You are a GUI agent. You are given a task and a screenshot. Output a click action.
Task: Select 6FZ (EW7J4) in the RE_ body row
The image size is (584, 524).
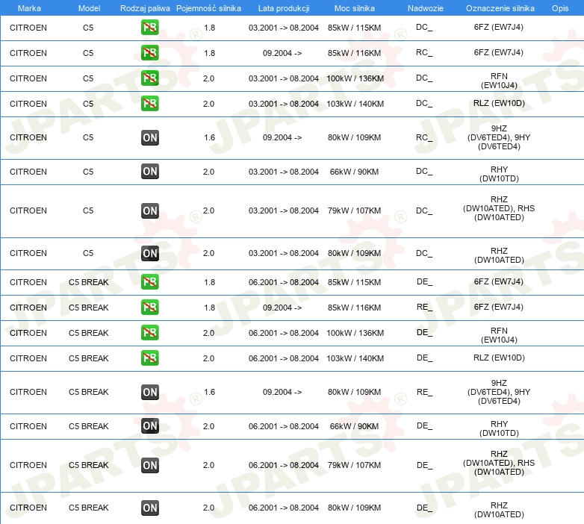499,307
